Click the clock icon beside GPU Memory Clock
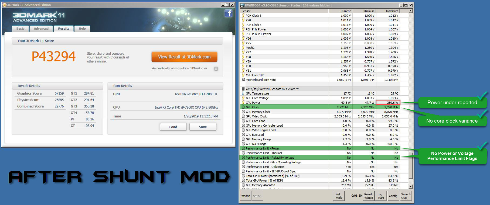Screen dimensions: 490x205 click(x=243, y=112)
